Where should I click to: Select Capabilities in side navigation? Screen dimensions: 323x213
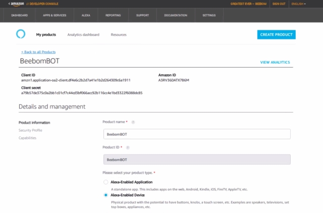[27, 138]
